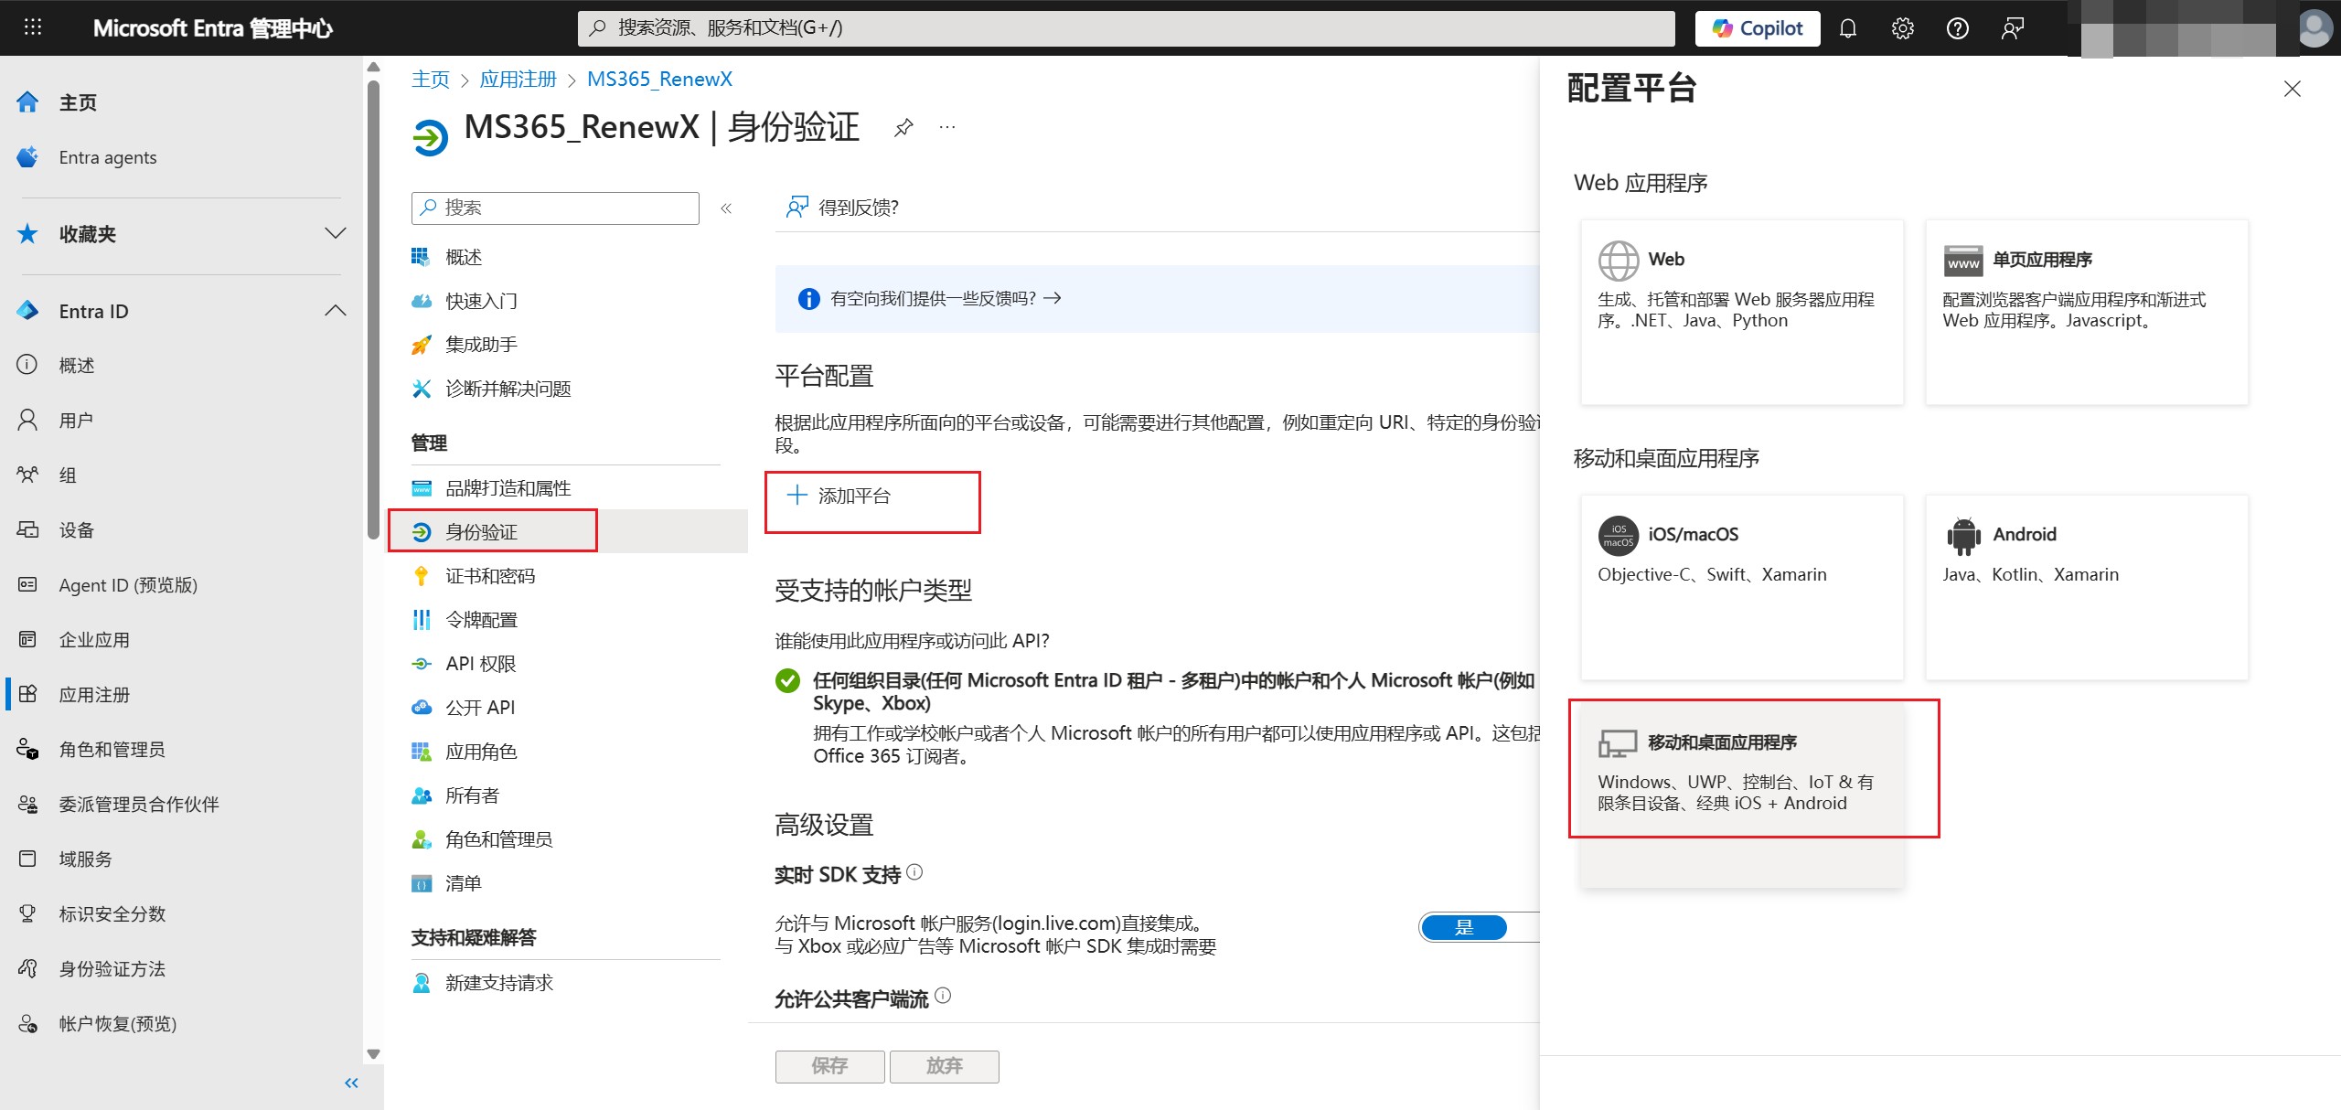Click the 企业应用 icon in left navigation
This screenshot has height=1110, width=2341.
coord(27,639)
